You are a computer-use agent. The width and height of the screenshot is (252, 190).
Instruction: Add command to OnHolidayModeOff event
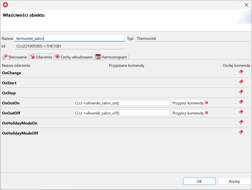tap(241, 132)
